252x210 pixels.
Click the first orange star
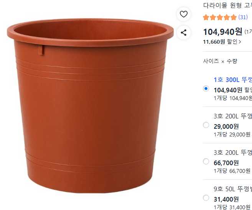click(206, 17)
